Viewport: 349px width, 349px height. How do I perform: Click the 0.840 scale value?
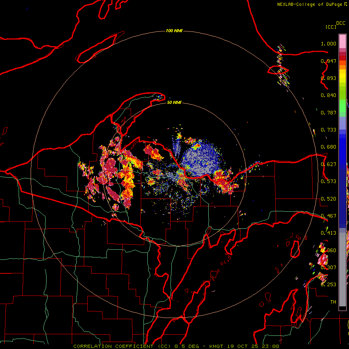[328, 95]
